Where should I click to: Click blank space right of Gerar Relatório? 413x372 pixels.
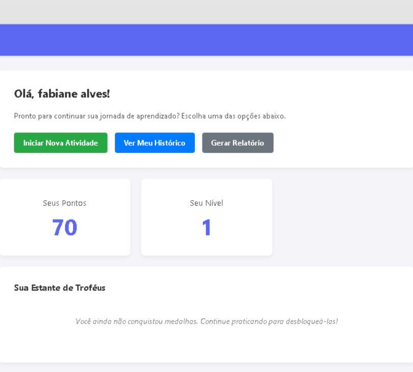[342, 143]
